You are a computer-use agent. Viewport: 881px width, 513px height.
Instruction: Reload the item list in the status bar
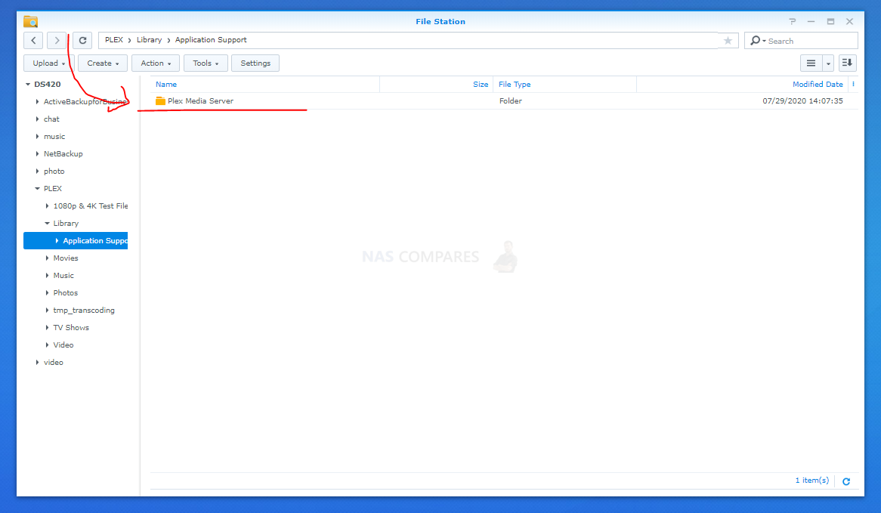tap(846, 481)
